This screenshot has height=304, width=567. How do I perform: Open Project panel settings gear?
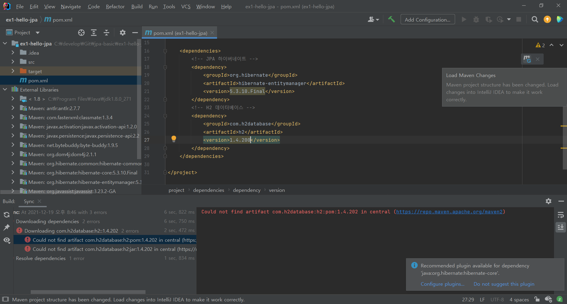tap(123, 32)
